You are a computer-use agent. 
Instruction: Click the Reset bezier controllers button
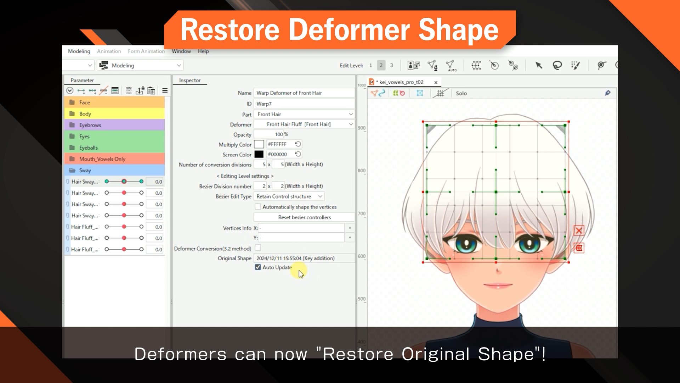coord(304,217)
